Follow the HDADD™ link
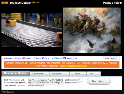The width and height of the screenshot is (124, 94). point(114,58)
